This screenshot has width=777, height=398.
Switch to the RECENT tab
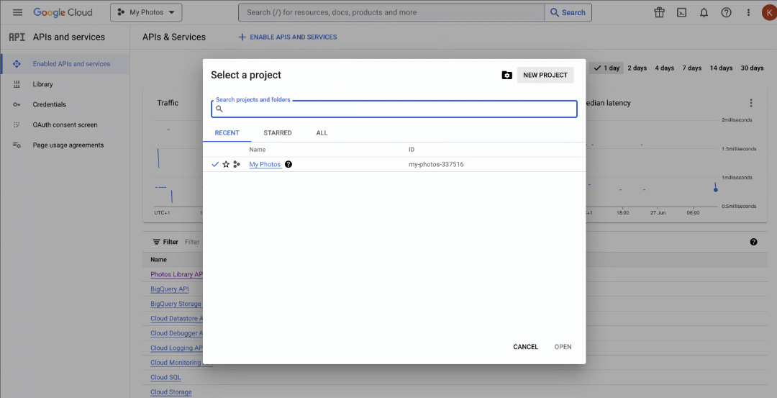tap(227, 133)
